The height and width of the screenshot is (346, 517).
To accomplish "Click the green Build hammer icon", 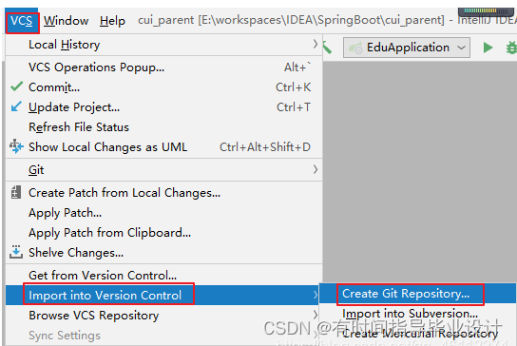I will point(327,48).
